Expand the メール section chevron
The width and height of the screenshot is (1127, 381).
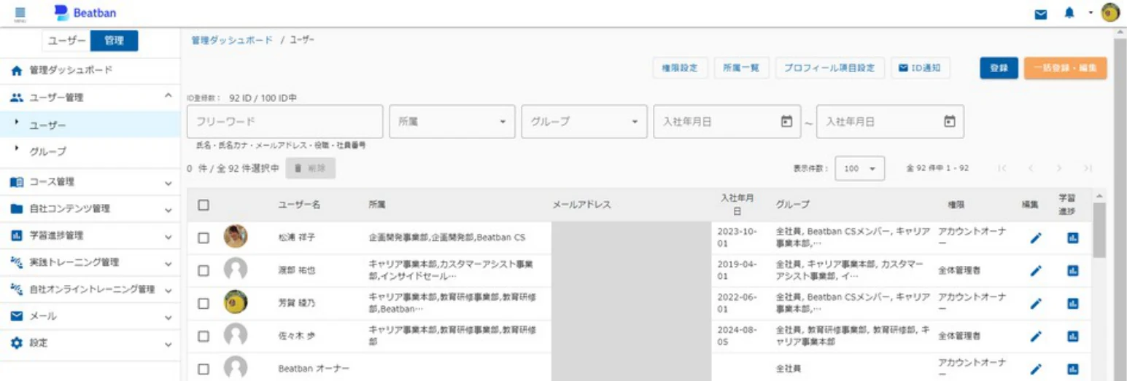[x=169, y=318]
